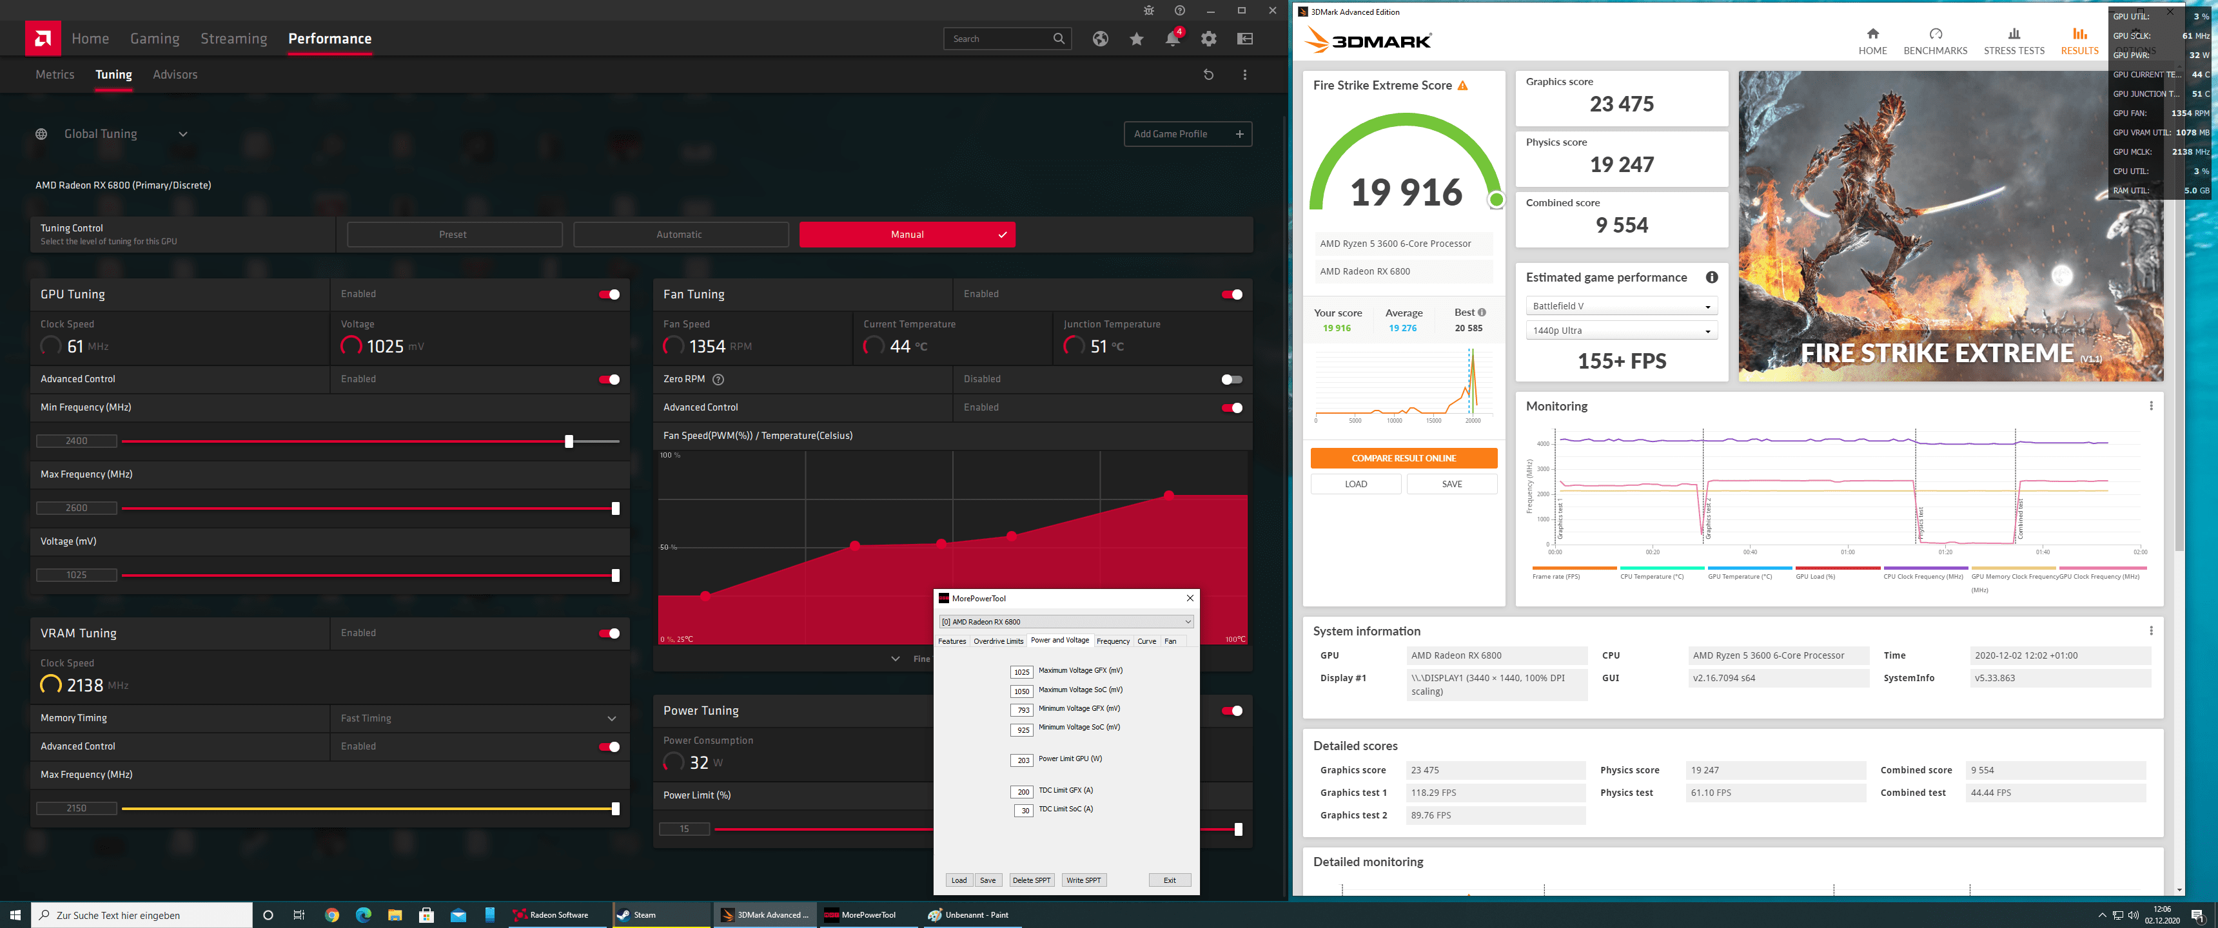Image resolution: width=2218 pixels, height=928 pixels.
Task: Open the System information three-dots menu
Action: click(x=2150, y=631)
